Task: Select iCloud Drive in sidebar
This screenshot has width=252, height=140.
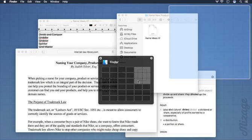Action: click(x=129, y=39)
